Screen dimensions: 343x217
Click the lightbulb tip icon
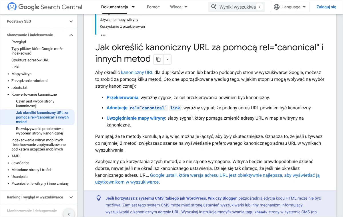[x=99, y=198]
